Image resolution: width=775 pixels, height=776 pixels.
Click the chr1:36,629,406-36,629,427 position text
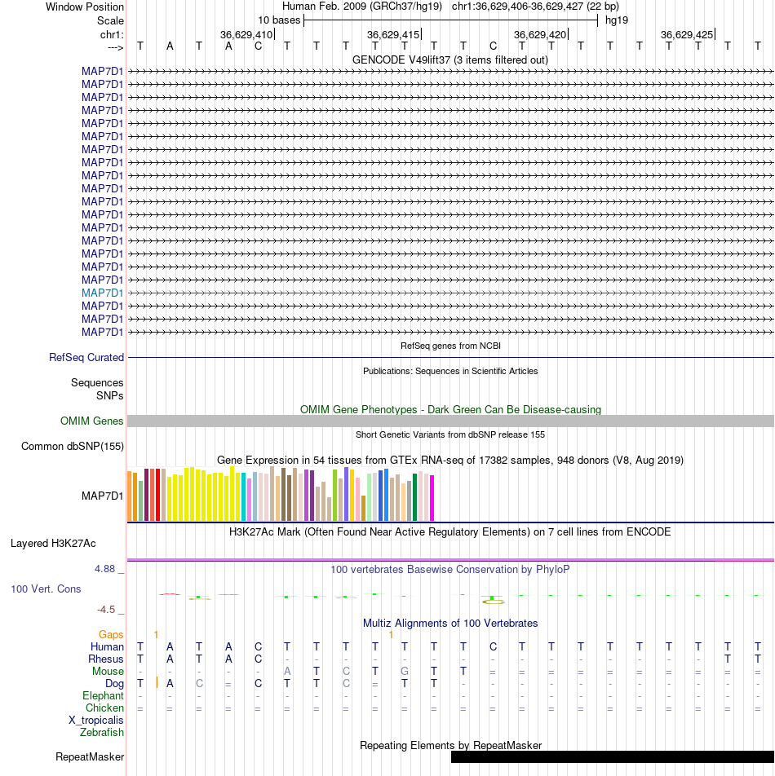tap(535, 7)
